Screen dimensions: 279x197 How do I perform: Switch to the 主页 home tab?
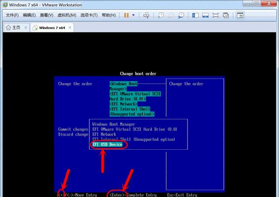tap(13, 28)
